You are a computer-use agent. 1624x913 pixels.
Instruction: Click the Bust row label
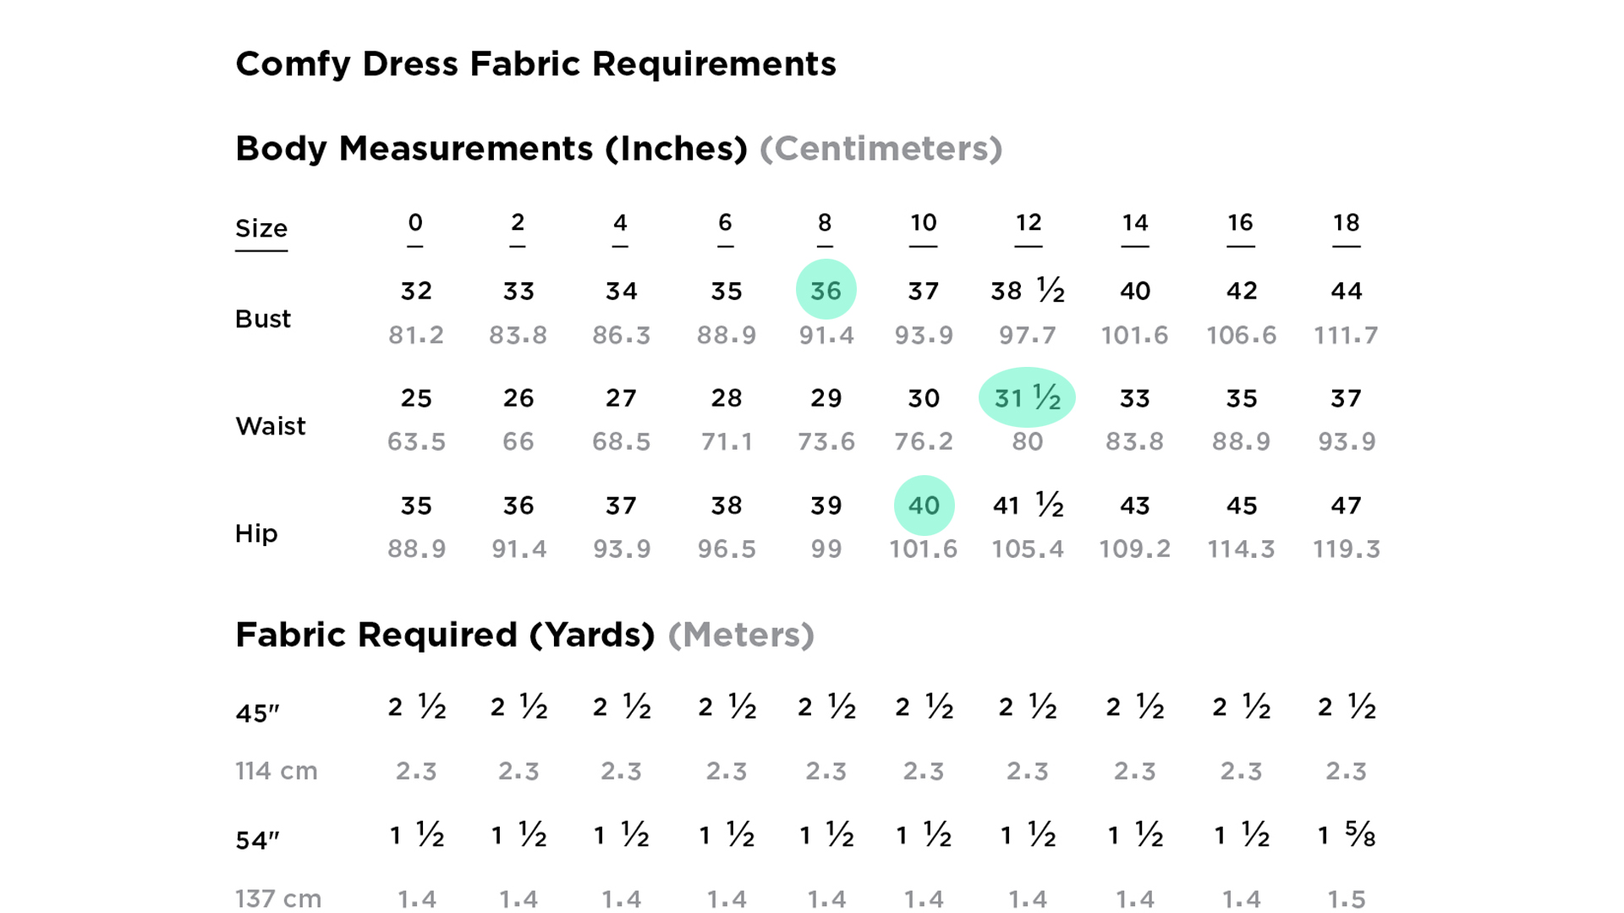[263, 319]
